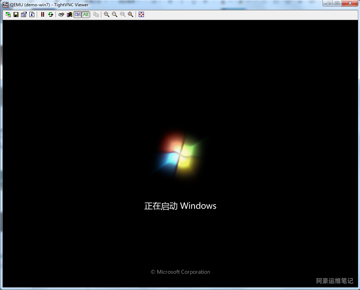Zoom in on the remote display
Screen dimensions: 360x290
click(107, 15)
